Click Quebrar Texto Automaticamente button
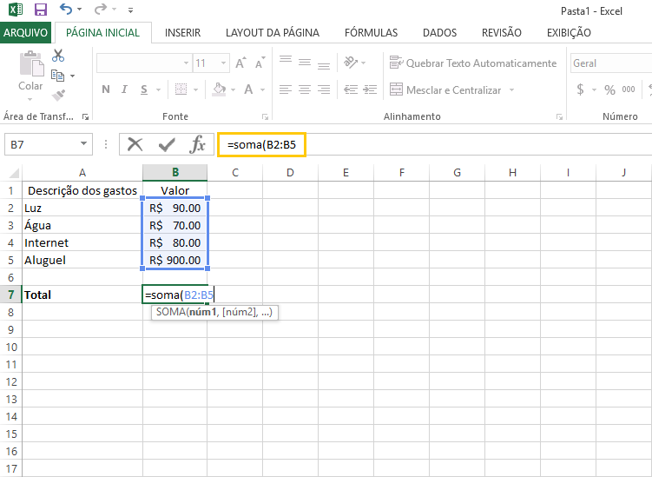 [472, 63]
